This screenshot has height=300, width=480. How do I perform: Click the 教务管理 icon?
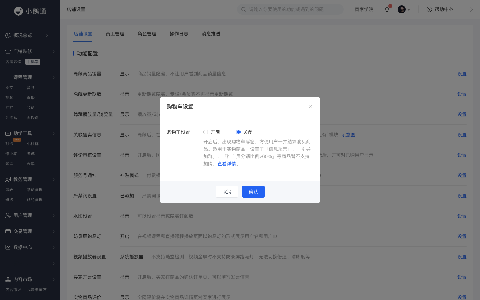click(x=8, y=179)
